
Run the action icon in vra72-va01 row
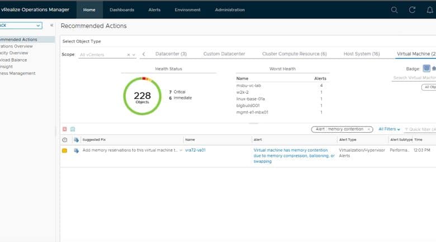click(x=76, y=151)
